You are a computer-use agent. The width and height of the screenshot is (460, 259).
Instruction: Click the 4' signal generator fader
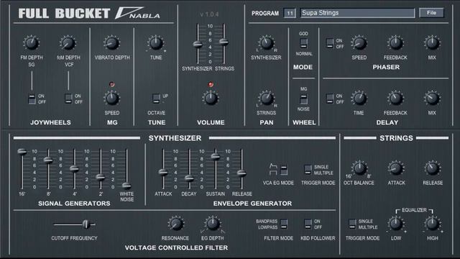(x=74, y=168)
